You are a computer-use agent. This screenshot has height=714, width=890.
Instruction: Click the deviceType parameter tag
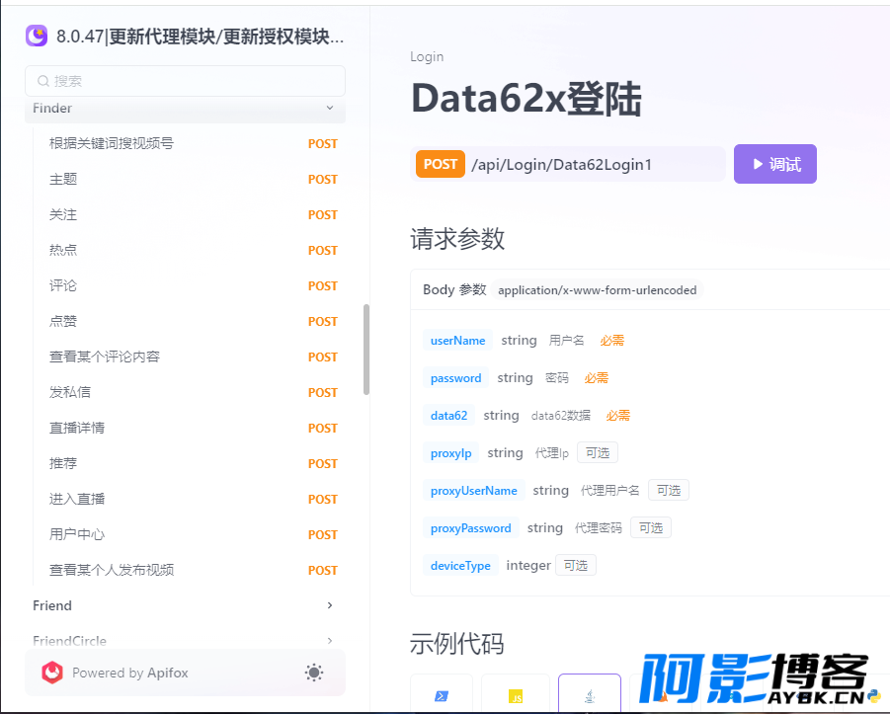(x=460, y=565)
